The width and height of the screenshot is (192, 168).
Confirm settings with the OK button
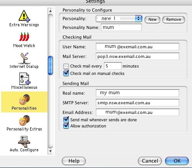point(177,161)
